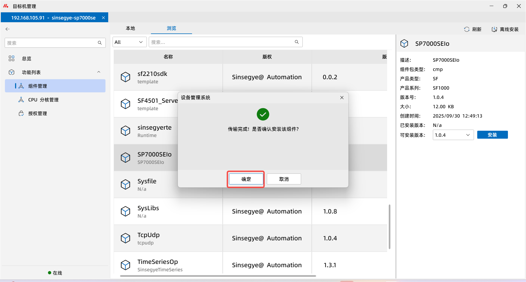Image resolution: width=526 pixels, height=282 pixels.
Task: Click the 离线安装 offline install icon
Action: point(494,29)
